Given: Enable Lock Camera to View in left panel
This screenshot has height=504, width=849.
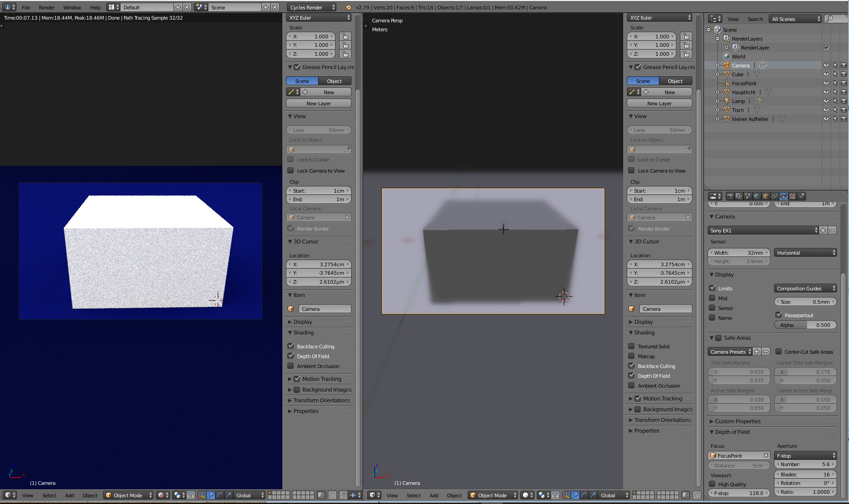Looking at the screenshot, I should tap(290, 170).
